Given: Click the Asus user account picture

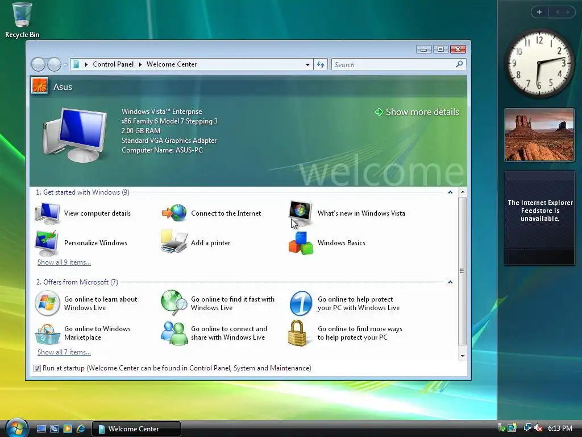Looking at the screenshot, I should (40, 86).
